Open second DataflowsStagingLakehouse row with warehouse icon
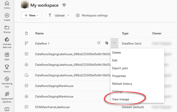This screenshot has height=112, width=177. 73,65
